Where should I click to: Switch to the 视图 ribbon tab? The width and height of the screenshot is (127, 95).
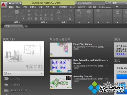coord(41,7)
